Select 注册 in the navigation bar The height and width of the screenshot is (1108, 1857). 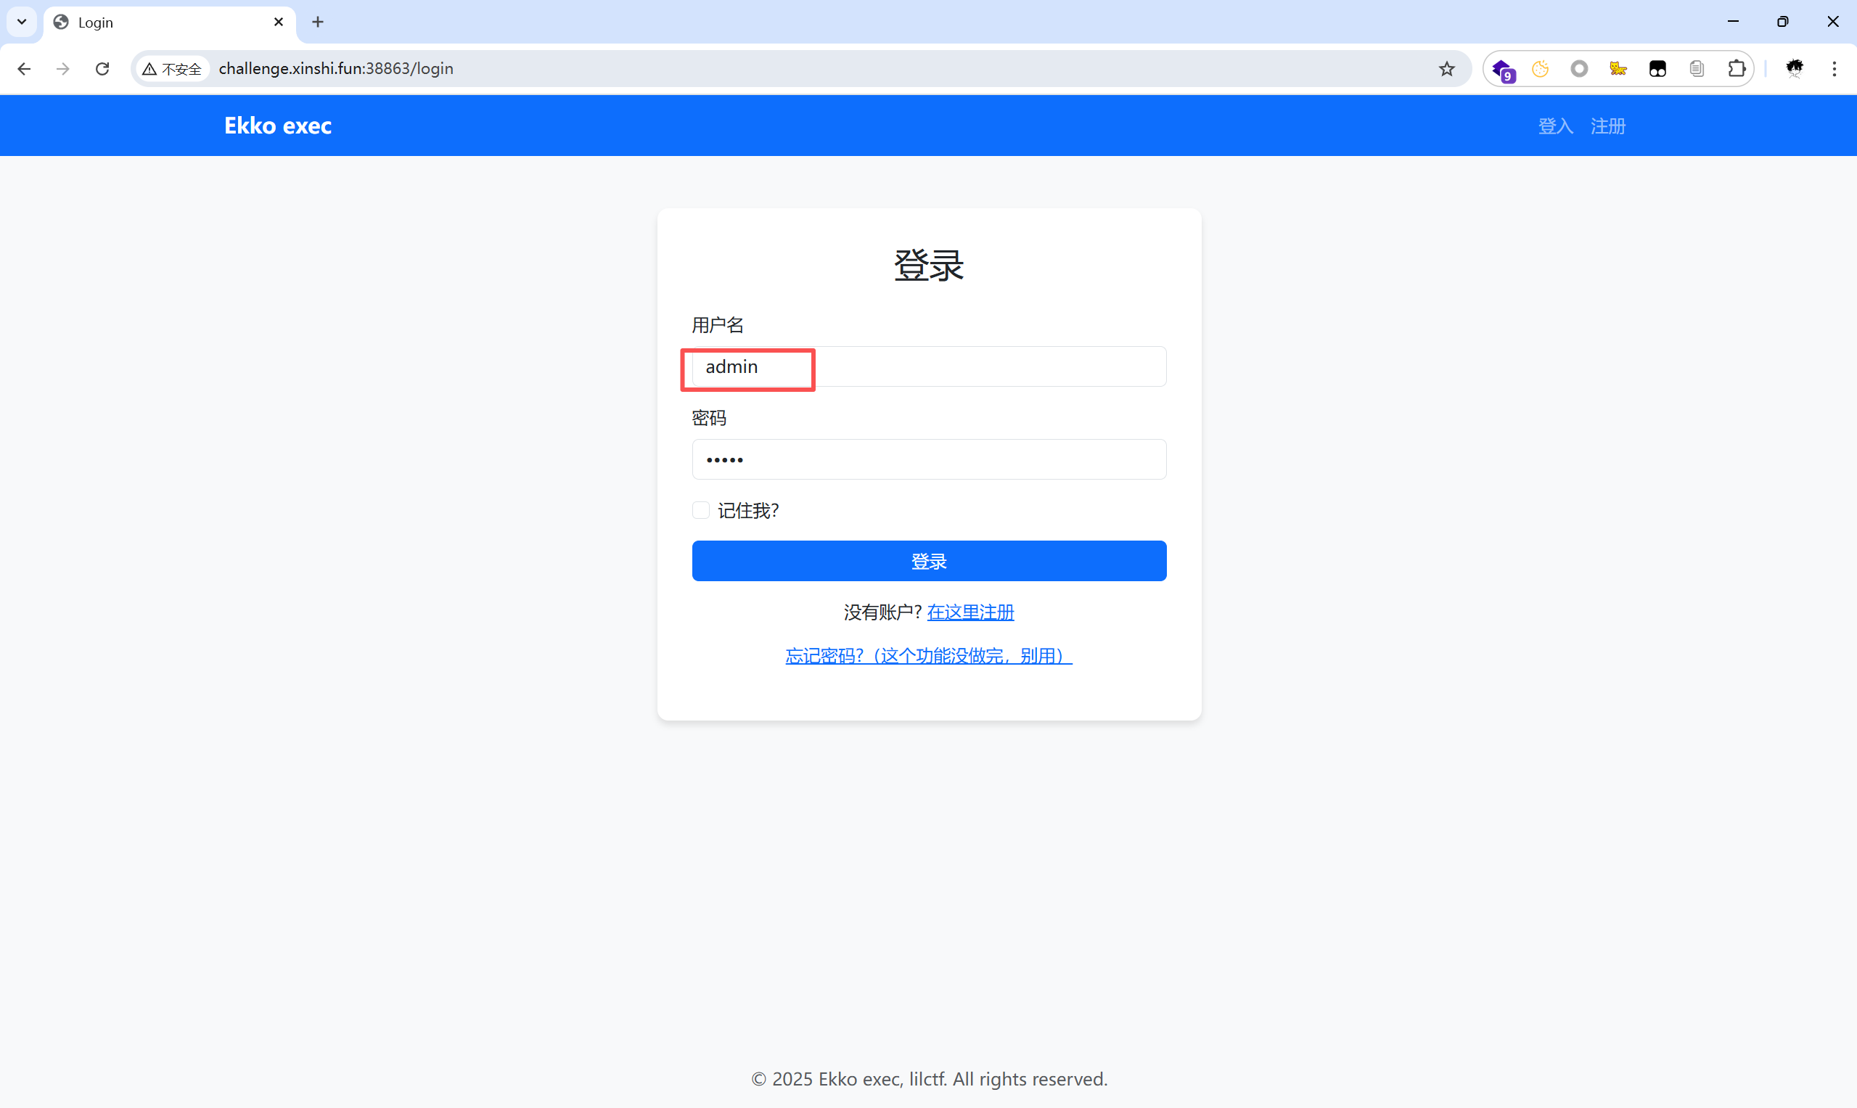pos(1607,126)
